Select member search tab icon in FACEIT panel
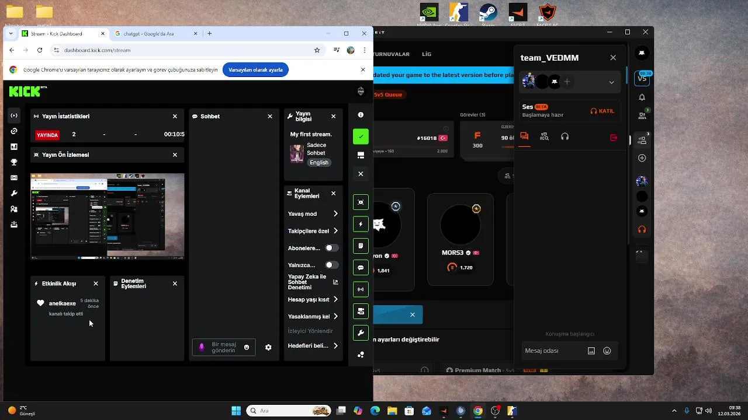Viewport: 748px width, 420px height. pos(545,136)
